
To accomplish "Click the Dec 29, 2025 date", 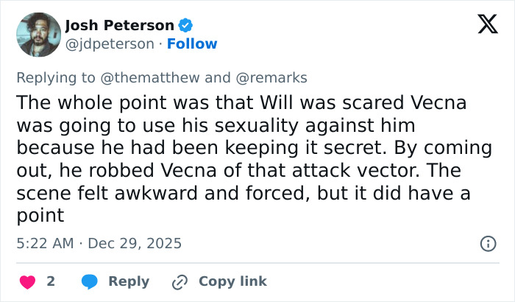I will [135, 243].
